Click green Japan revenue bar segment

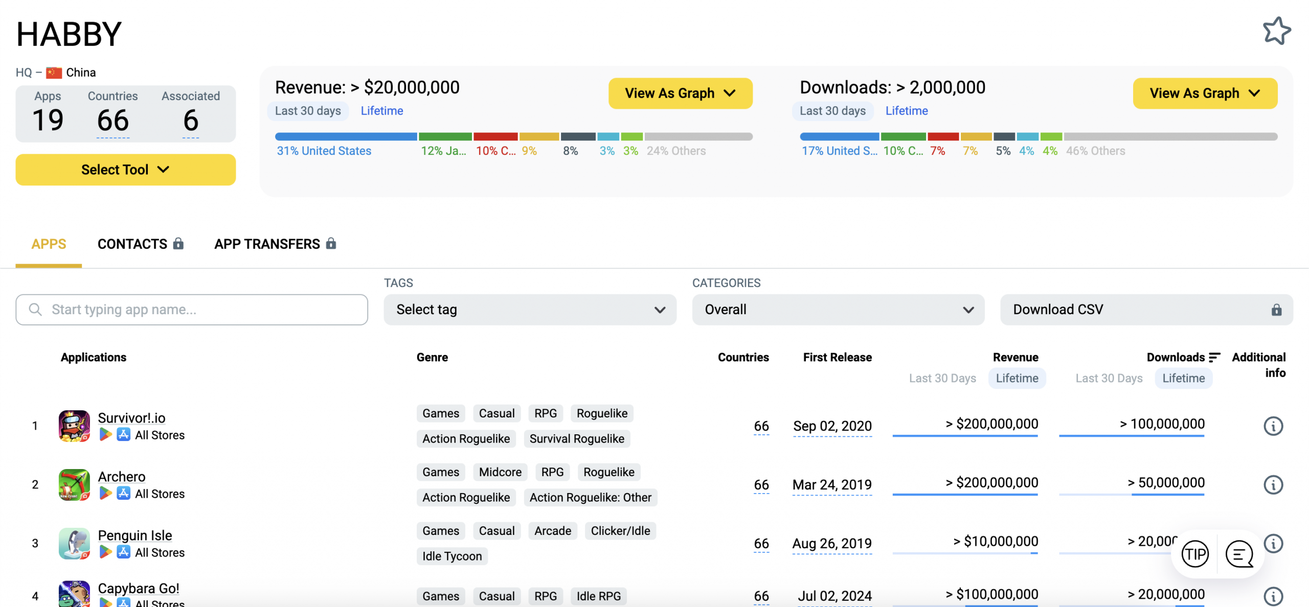pyautogui.click(x=445, y=136)
